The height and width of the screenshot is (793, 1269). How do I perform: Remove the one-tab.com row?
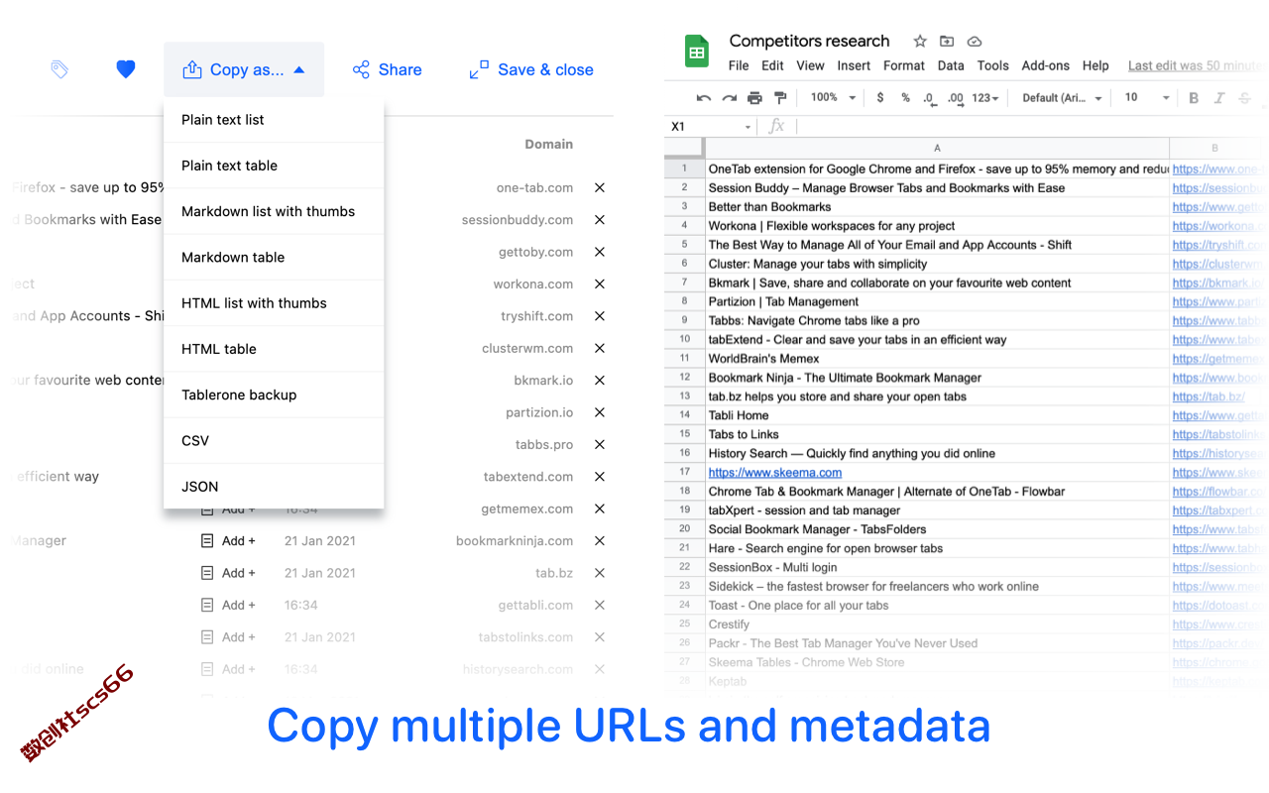point(600,187)
